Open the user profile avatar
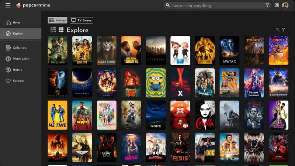295x166 pixels. [285, 5]
